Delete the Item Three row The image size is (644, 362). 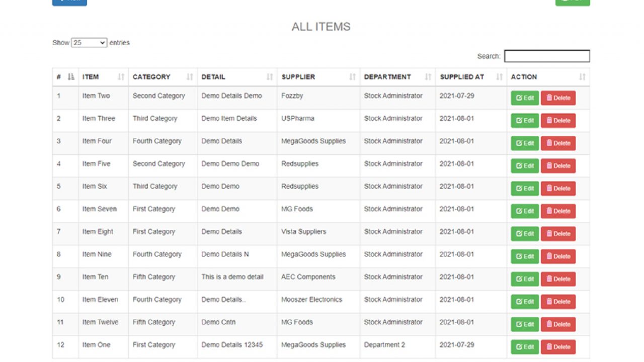tap(558, 121)
